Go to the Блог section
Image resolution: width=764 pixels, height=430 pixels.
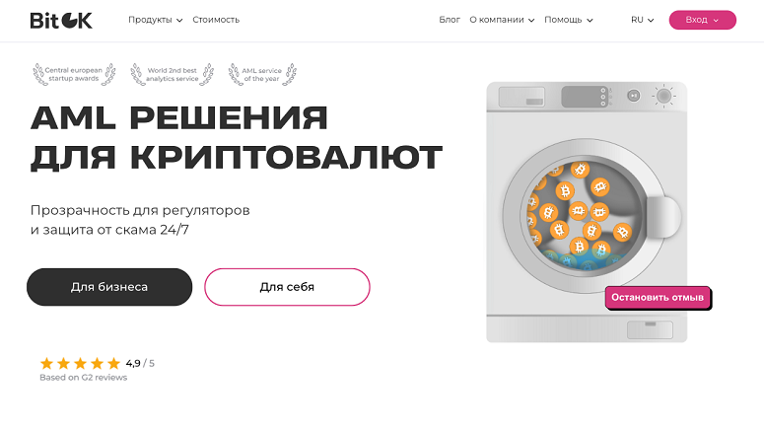pos(450,20)
